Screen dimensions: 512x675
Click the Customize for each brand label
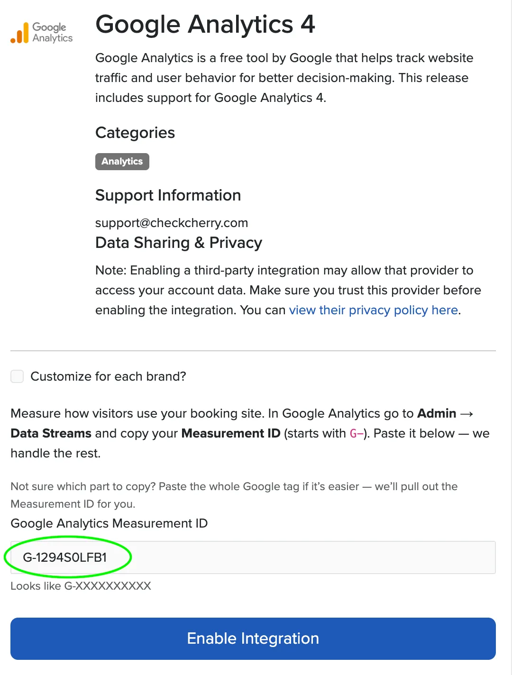coord(108,376)
